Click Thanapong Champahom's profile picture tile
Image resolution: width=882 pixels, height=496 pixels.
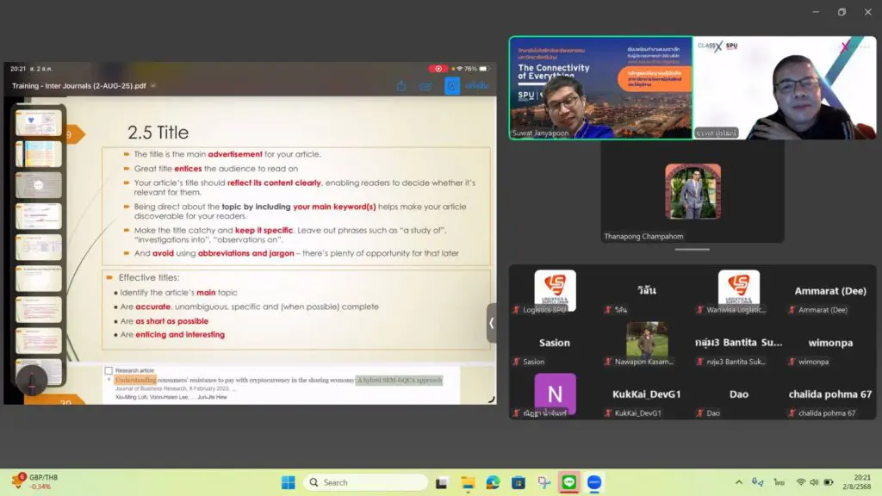[x=693, y=192]
